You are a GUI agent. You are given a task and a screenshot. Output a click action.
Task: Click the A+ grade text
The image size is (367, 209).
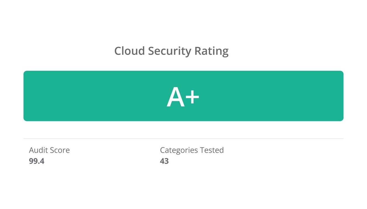[x=183, y=97]
